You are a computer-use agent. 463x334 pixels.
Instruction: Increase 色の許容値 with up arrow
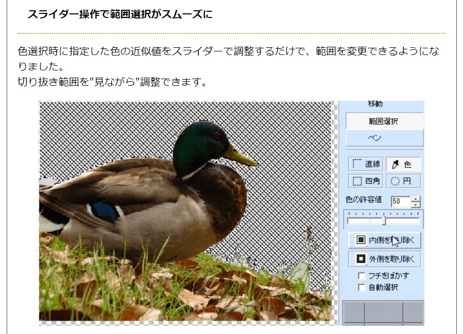tap(416, 199)
